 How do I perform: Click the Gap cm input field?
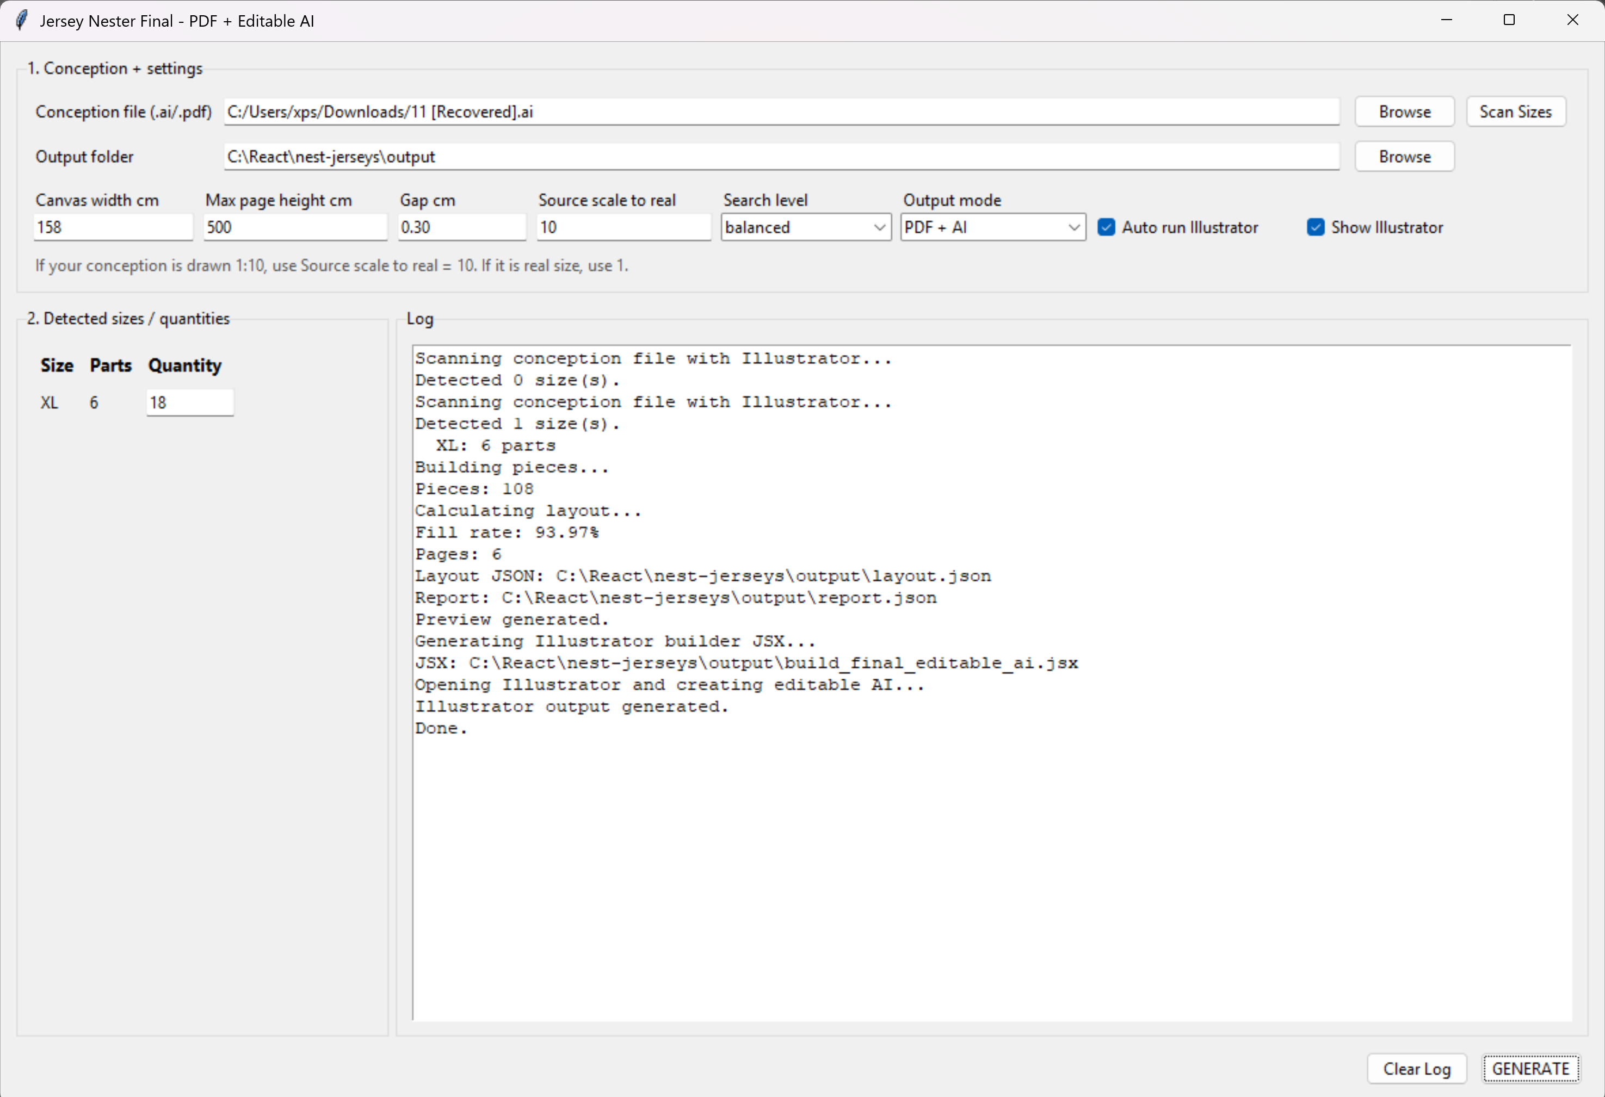coord(462,227)
